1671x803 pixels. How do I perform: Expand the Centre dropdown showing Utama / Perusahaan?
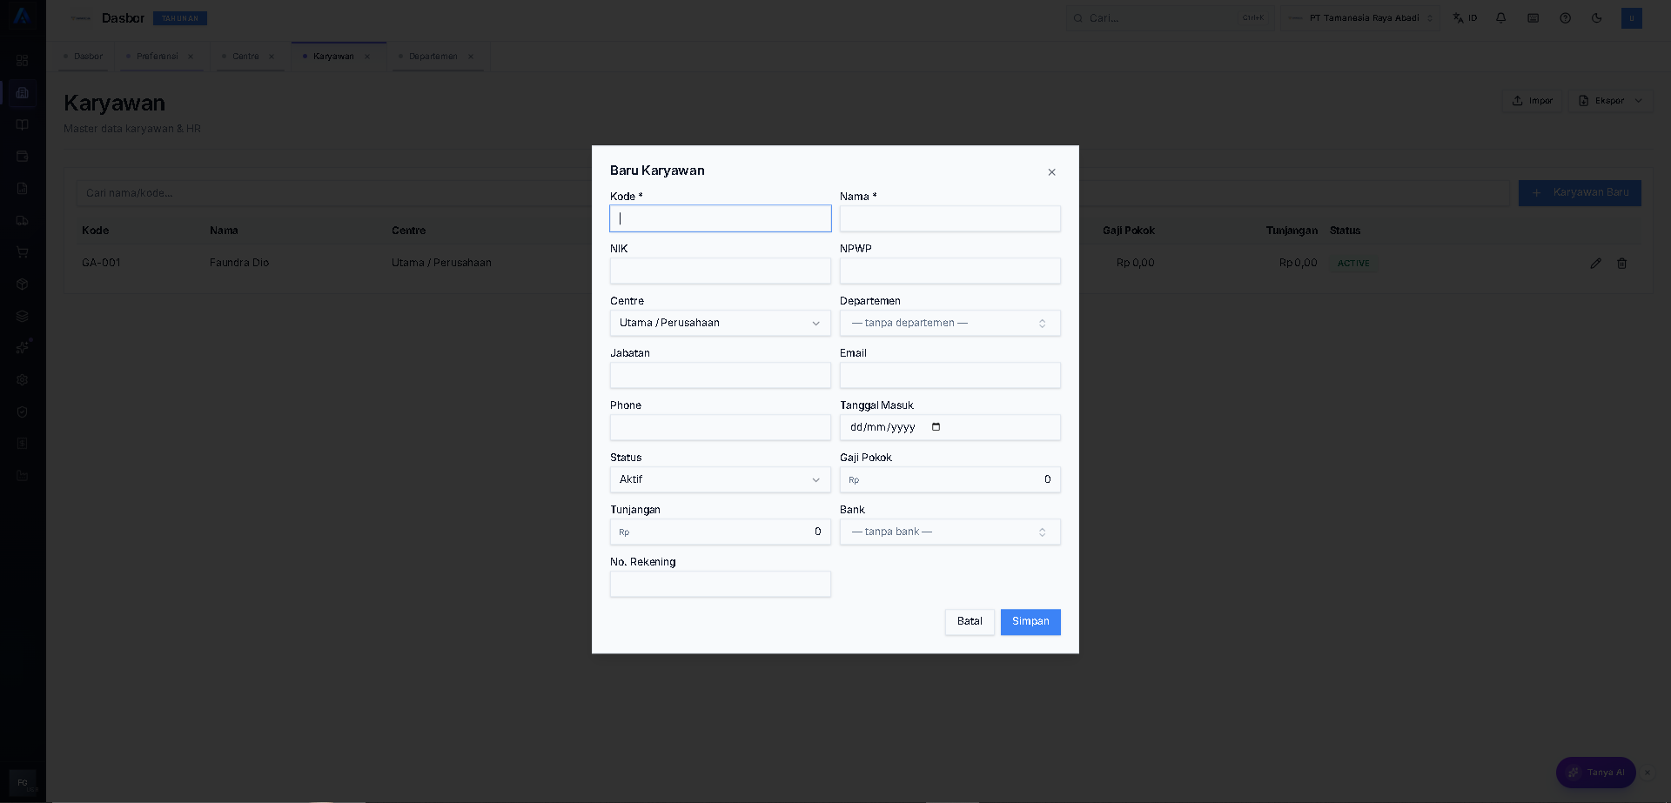point(721,323)
